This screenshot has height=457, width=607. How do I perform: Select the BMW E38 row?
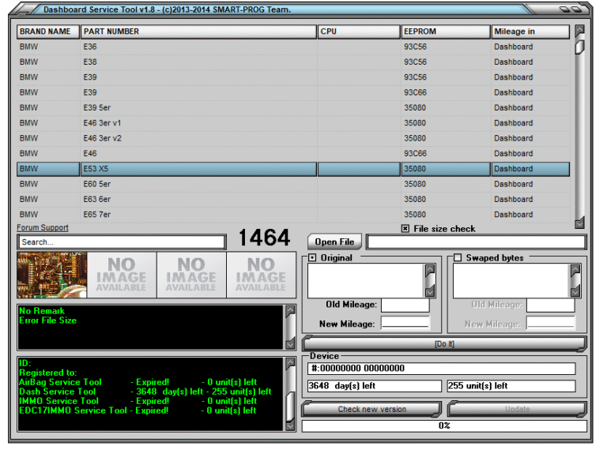click(x=293, y=62)
